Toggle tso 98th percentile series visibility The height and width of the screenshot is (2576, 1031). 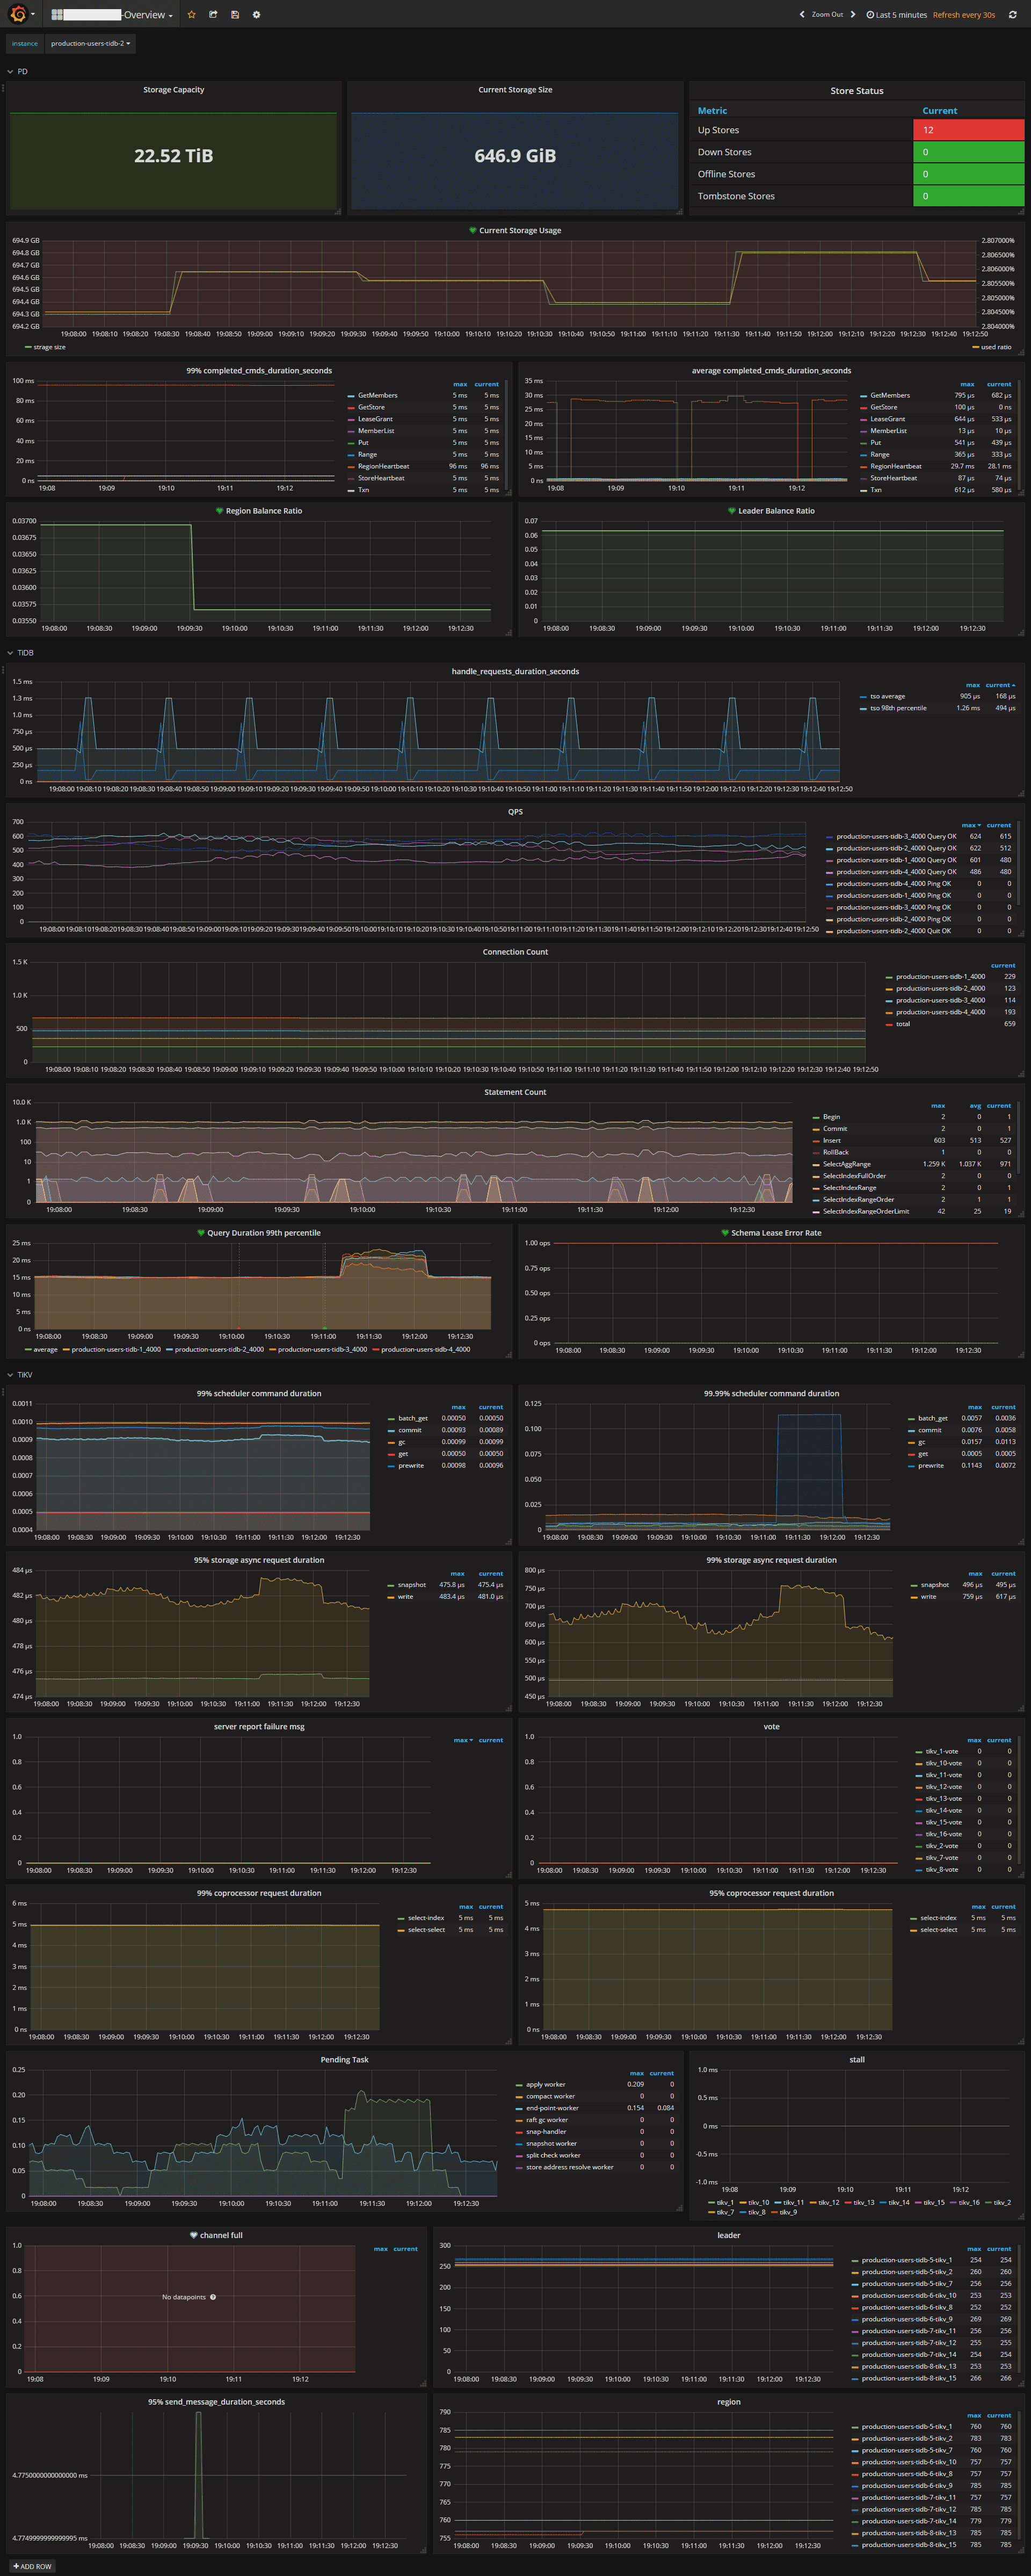click(898, 708)
